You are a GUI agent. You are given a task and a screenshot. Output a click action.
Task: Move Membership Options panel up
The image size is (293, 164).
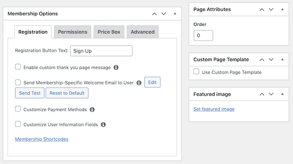(x=154, y=14)
